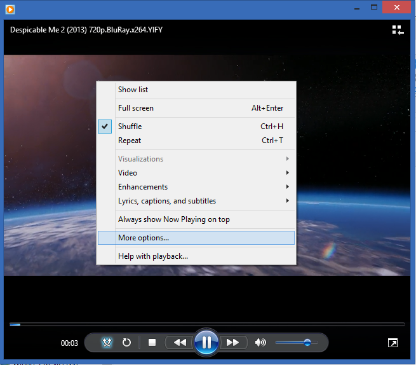
Task: Choose Full screen menu entry
Action: 196,108
